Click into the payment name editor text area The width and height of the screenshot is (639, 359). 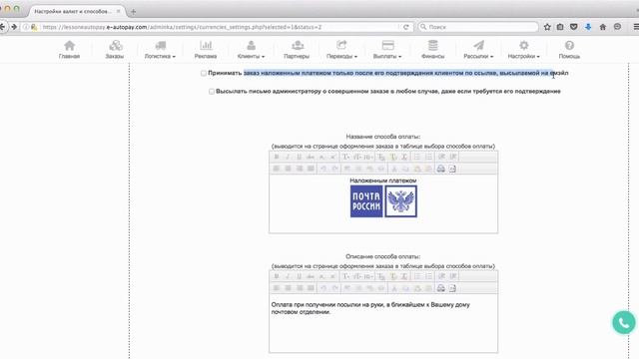coord(383,203)
